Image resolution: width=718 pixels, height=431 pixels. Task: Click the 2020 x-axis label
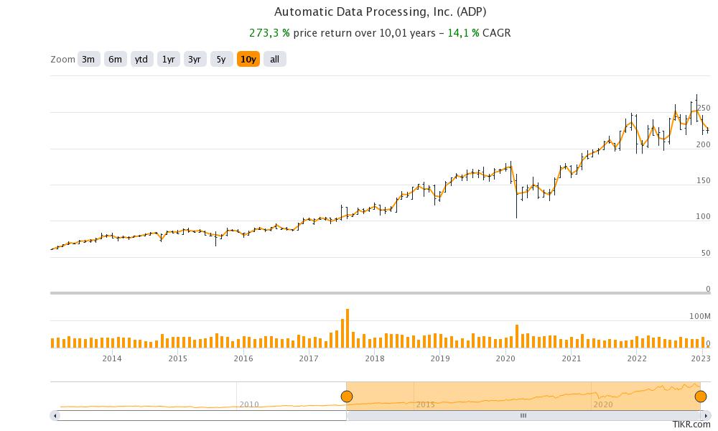click(x=505, y=358)
